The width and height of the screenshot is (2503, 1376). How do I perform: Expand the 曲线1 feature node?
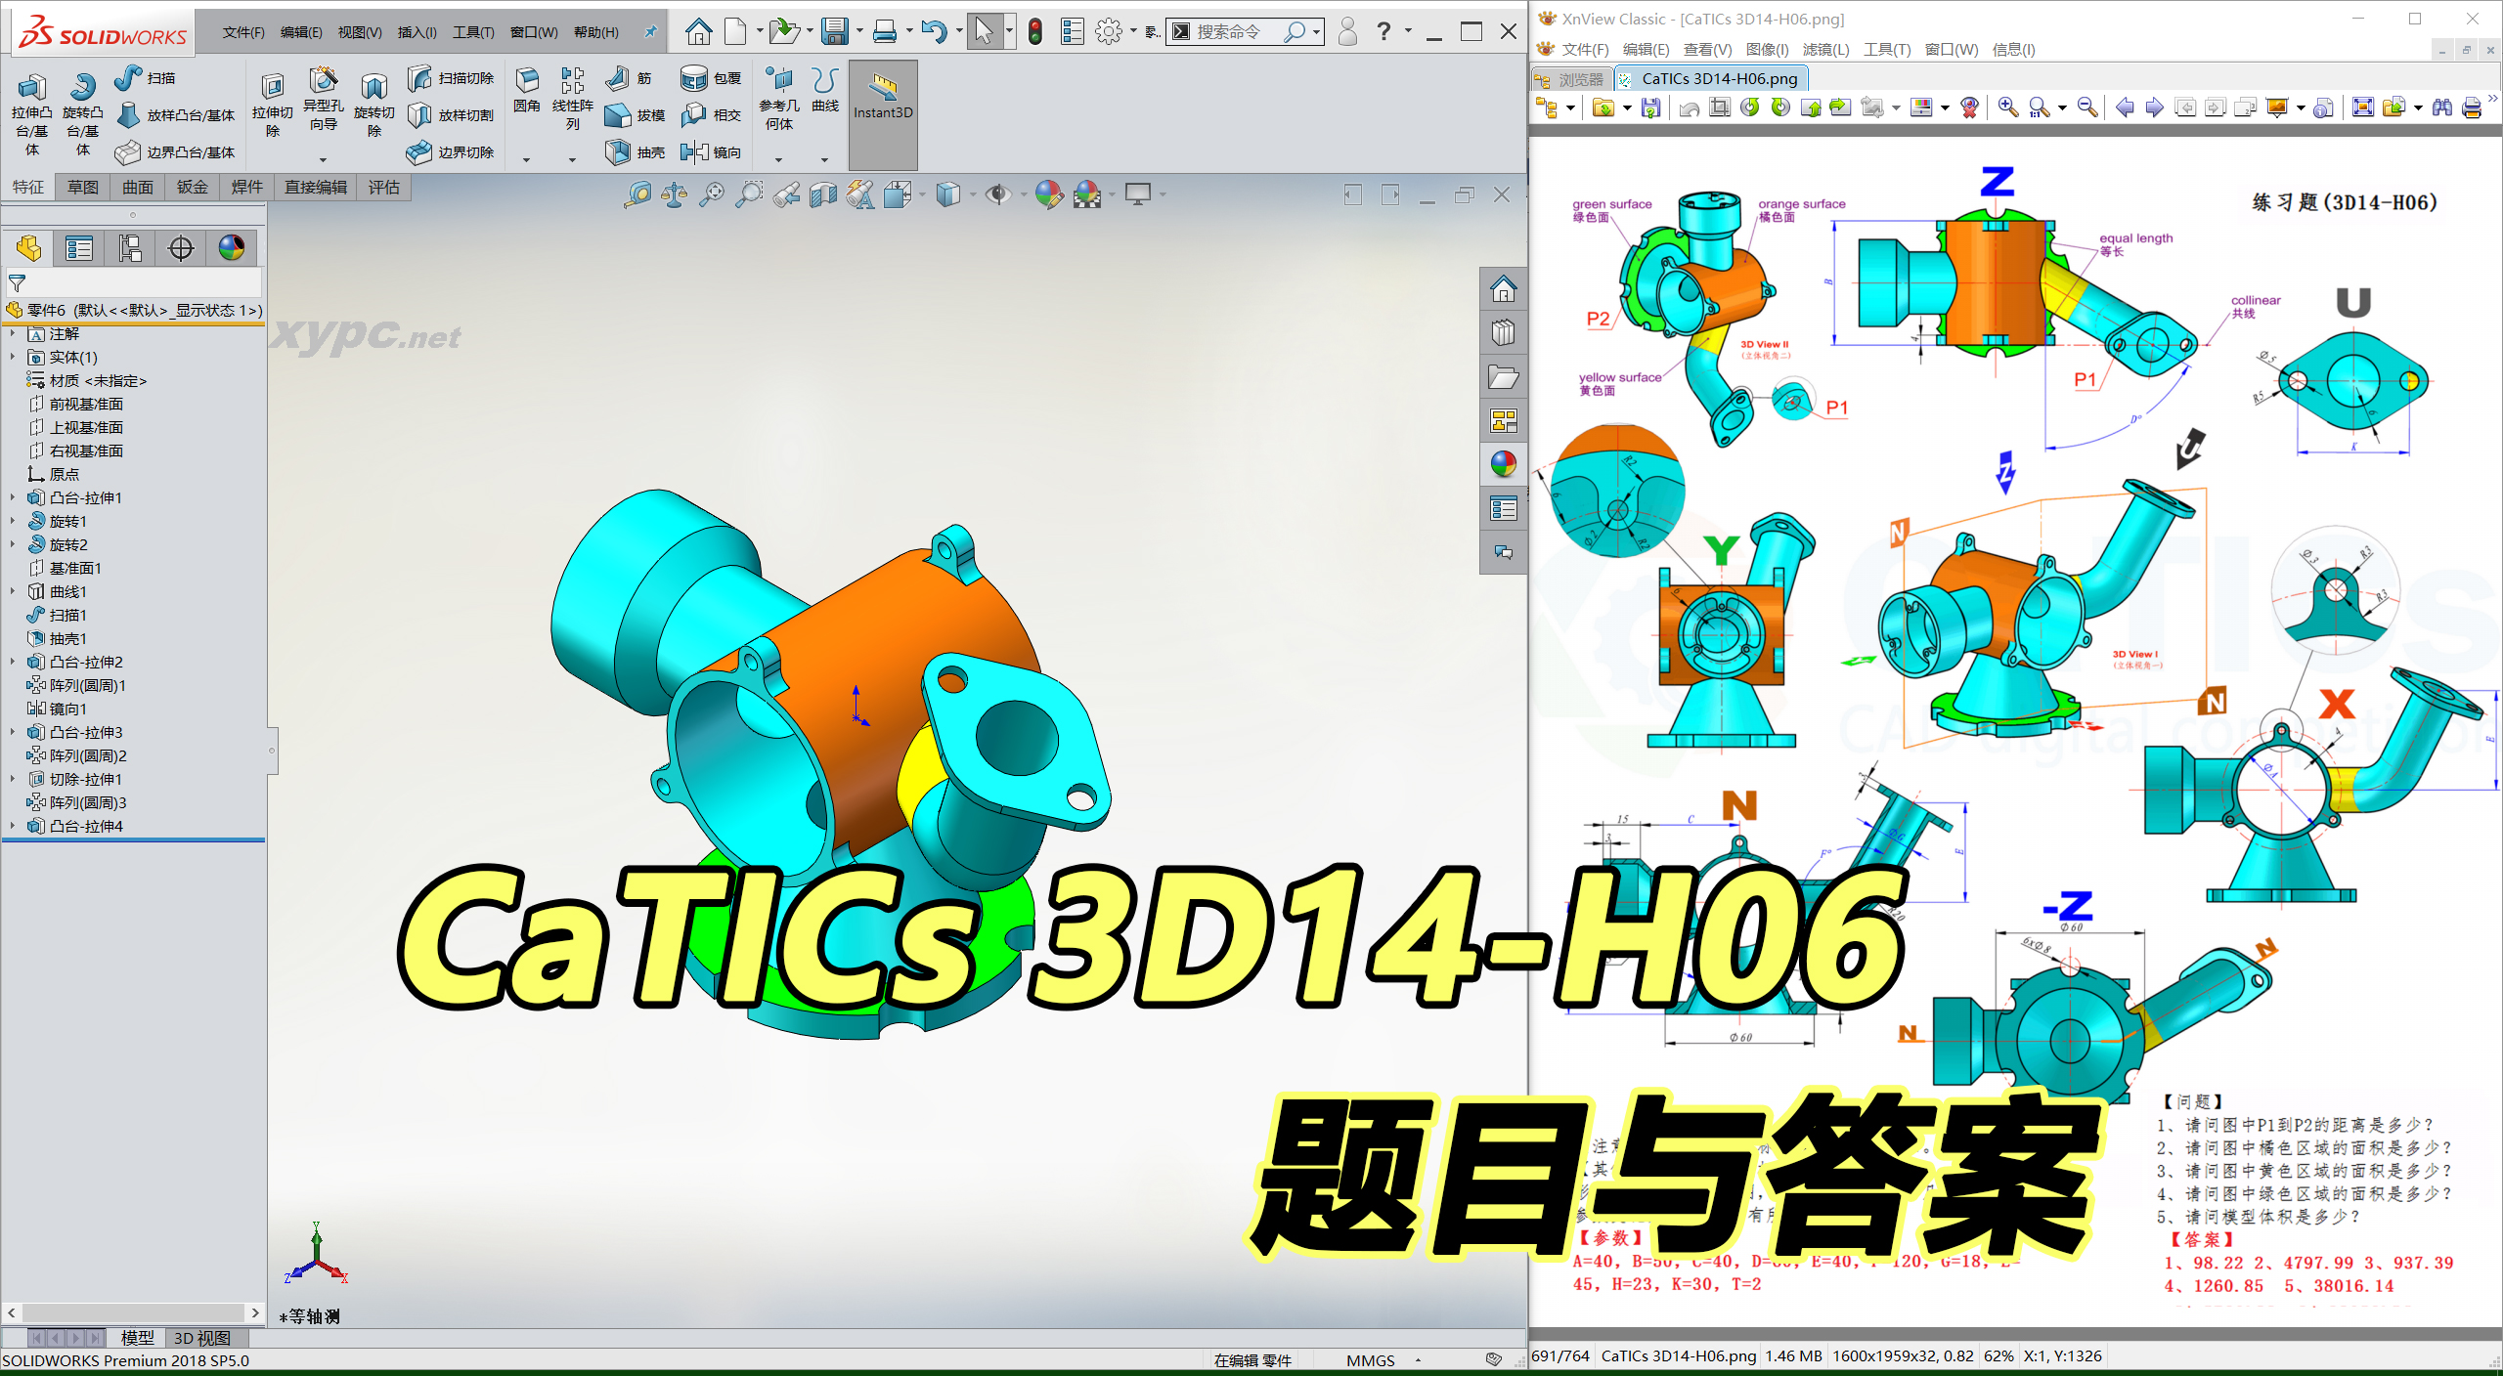click(x=13, y=591)
